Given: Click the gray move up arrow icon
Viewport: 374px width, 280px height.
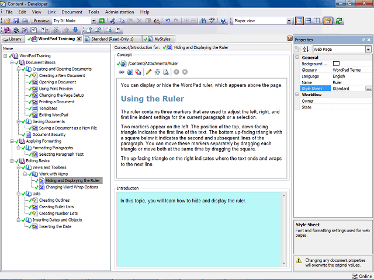Looking at the screenshot, I should click(67, 30).
